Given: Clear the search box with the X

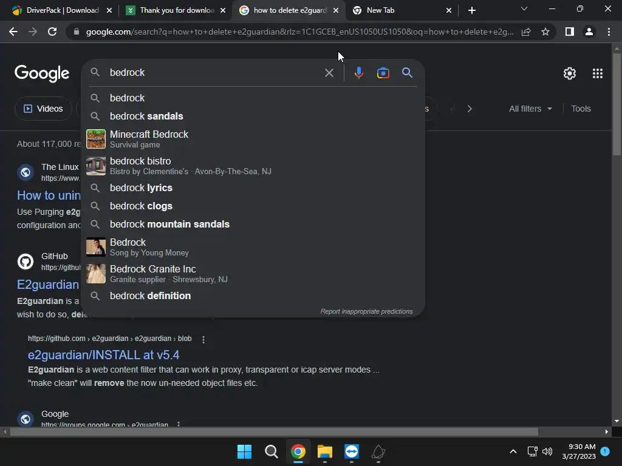Looking at the screenshot, I should (329, 73).
